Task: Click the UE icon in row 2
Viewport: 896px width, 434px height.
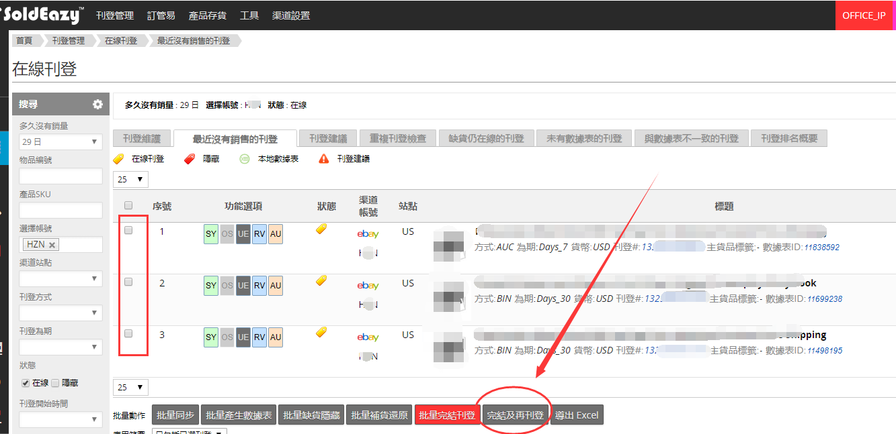Action: coord(243,286)
